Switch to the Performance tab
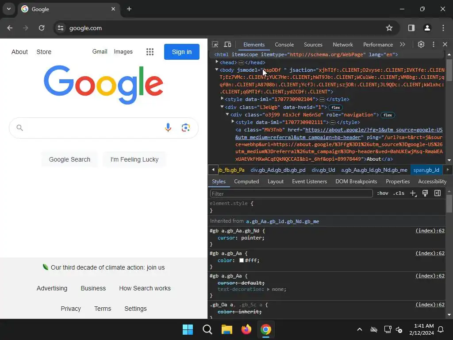The height and width of the screenshot is (340, 453). [x=378, y=45]
